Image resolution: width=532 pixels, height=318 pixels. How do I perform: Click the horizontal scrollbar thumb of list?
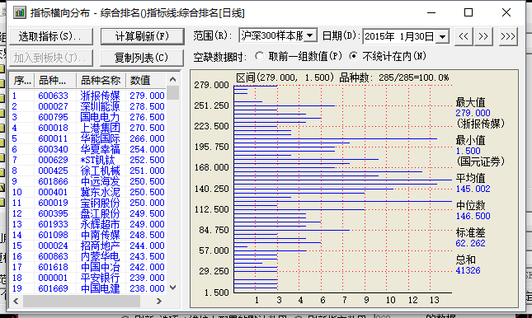(82, 301)
